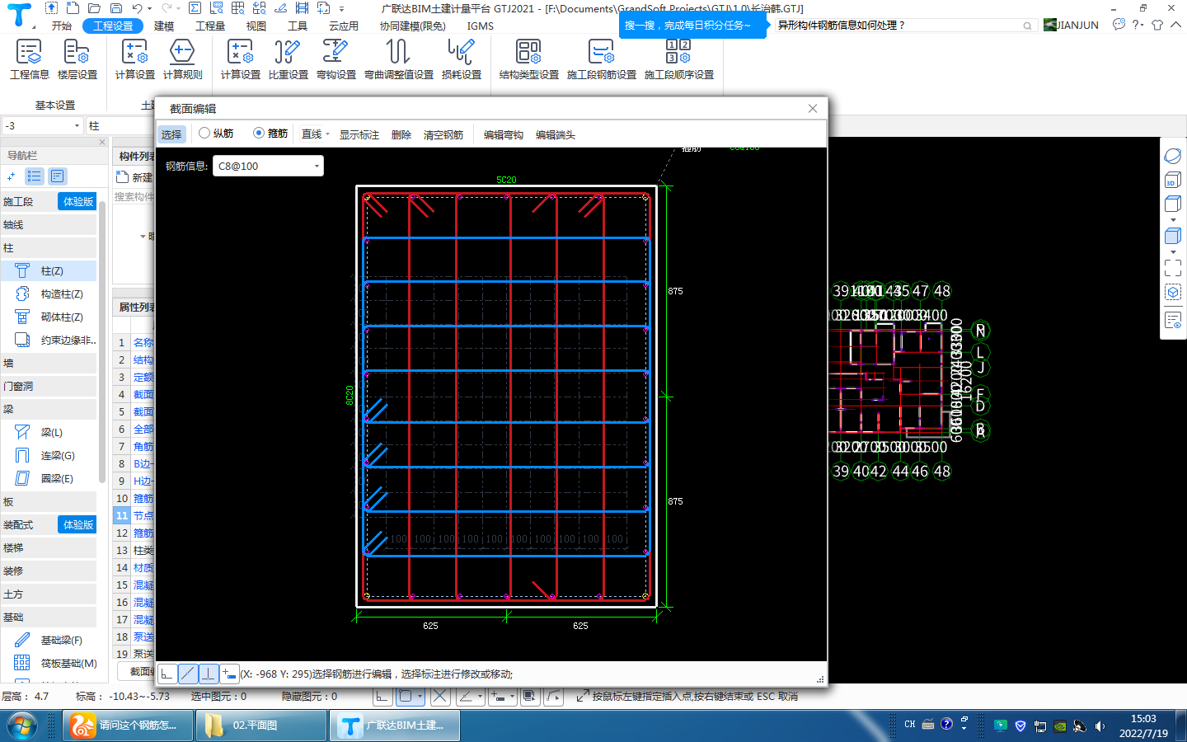Expand quick access toolbar customize arrow
Image resolution: width=1187 pixels, height=742 pixels.
click(341, 8)
